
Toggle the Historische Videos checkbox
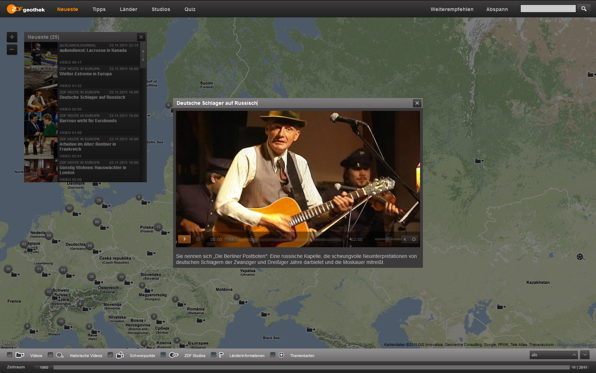point(50,355)
